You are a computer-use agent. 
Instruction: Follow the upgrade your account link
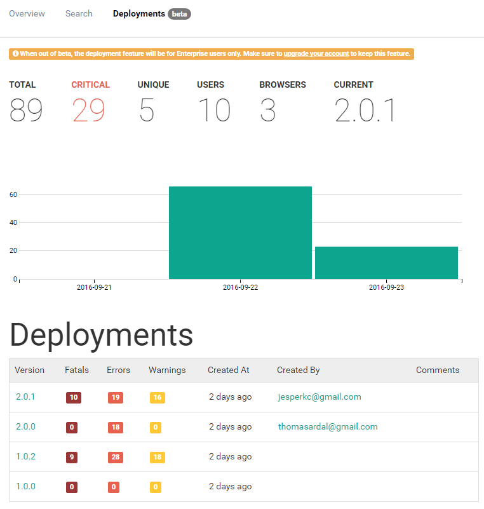click(x=316, y=53)
